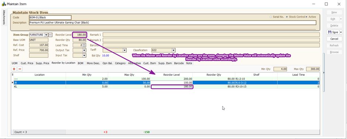347x139 pixels.
Task: Sort by the Location column header
Action: 39,75
